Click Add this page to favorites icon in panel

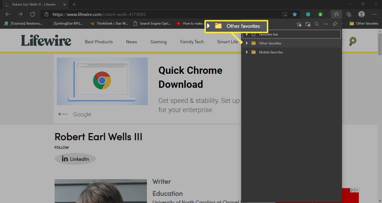pos(299,24)
